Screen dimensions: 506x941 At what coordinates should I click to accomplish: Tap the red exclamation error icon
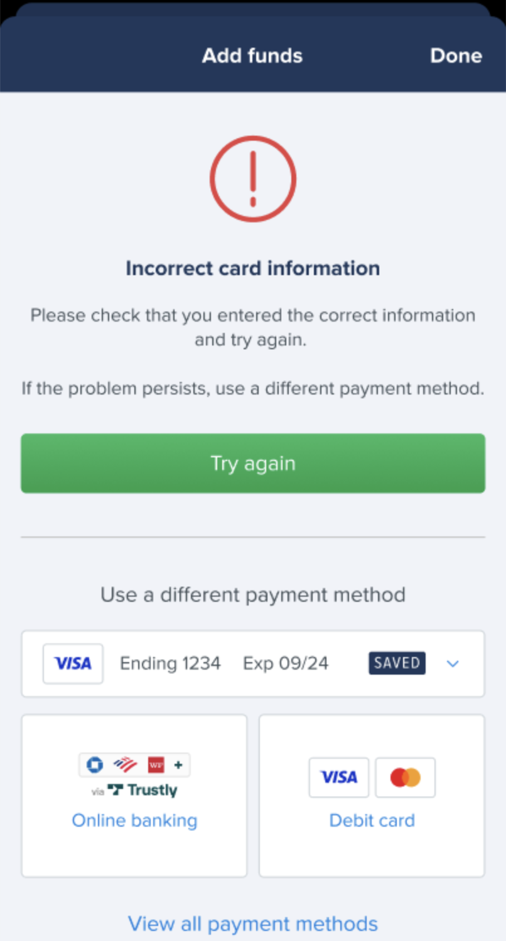tap(252, 178)
